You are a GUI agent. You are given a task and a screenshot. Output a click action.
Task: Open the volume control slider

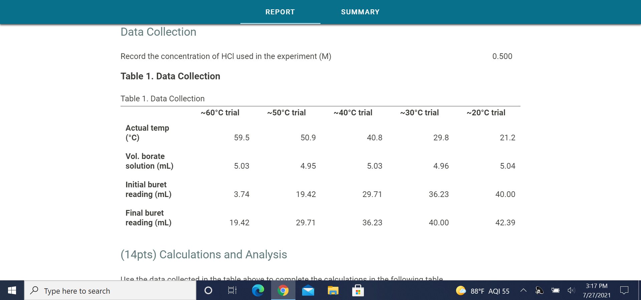tap(571, 290)
